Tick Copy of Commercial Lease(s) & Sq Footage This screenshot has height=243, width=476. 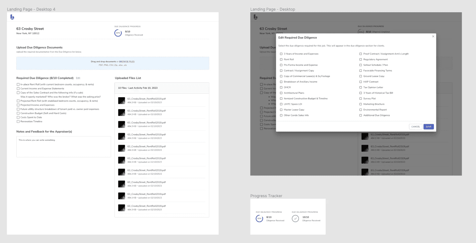point(281,76)
